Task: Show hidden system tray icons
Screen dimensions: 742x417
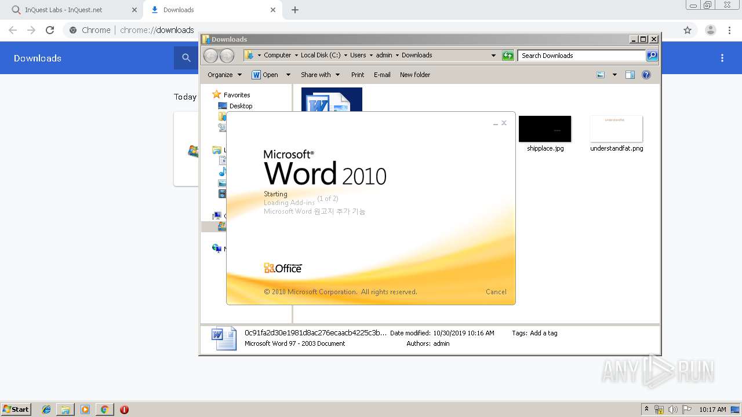Action: [647, 409]
